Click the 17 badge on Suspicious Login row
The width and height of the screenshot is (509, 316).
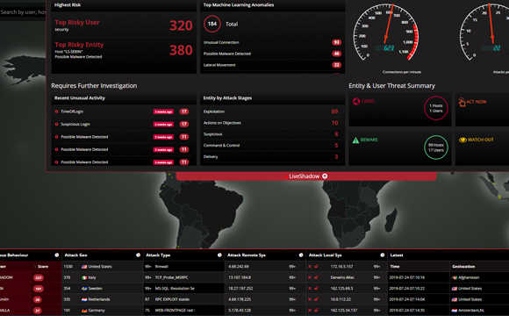click(x=184, y=124)
